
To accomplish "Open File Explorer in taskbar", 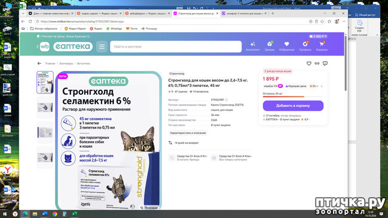I will [35, 214].
